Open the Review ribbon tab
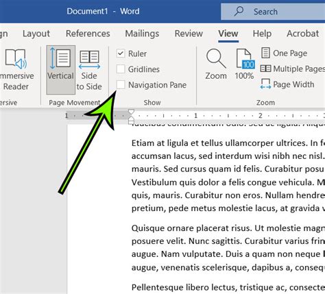The image size is (325, 294). [x=189, y=34]
